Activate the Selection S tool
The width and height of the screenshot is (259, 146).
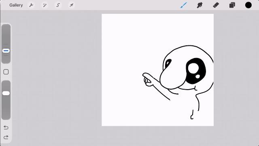(x=58, y=5)
